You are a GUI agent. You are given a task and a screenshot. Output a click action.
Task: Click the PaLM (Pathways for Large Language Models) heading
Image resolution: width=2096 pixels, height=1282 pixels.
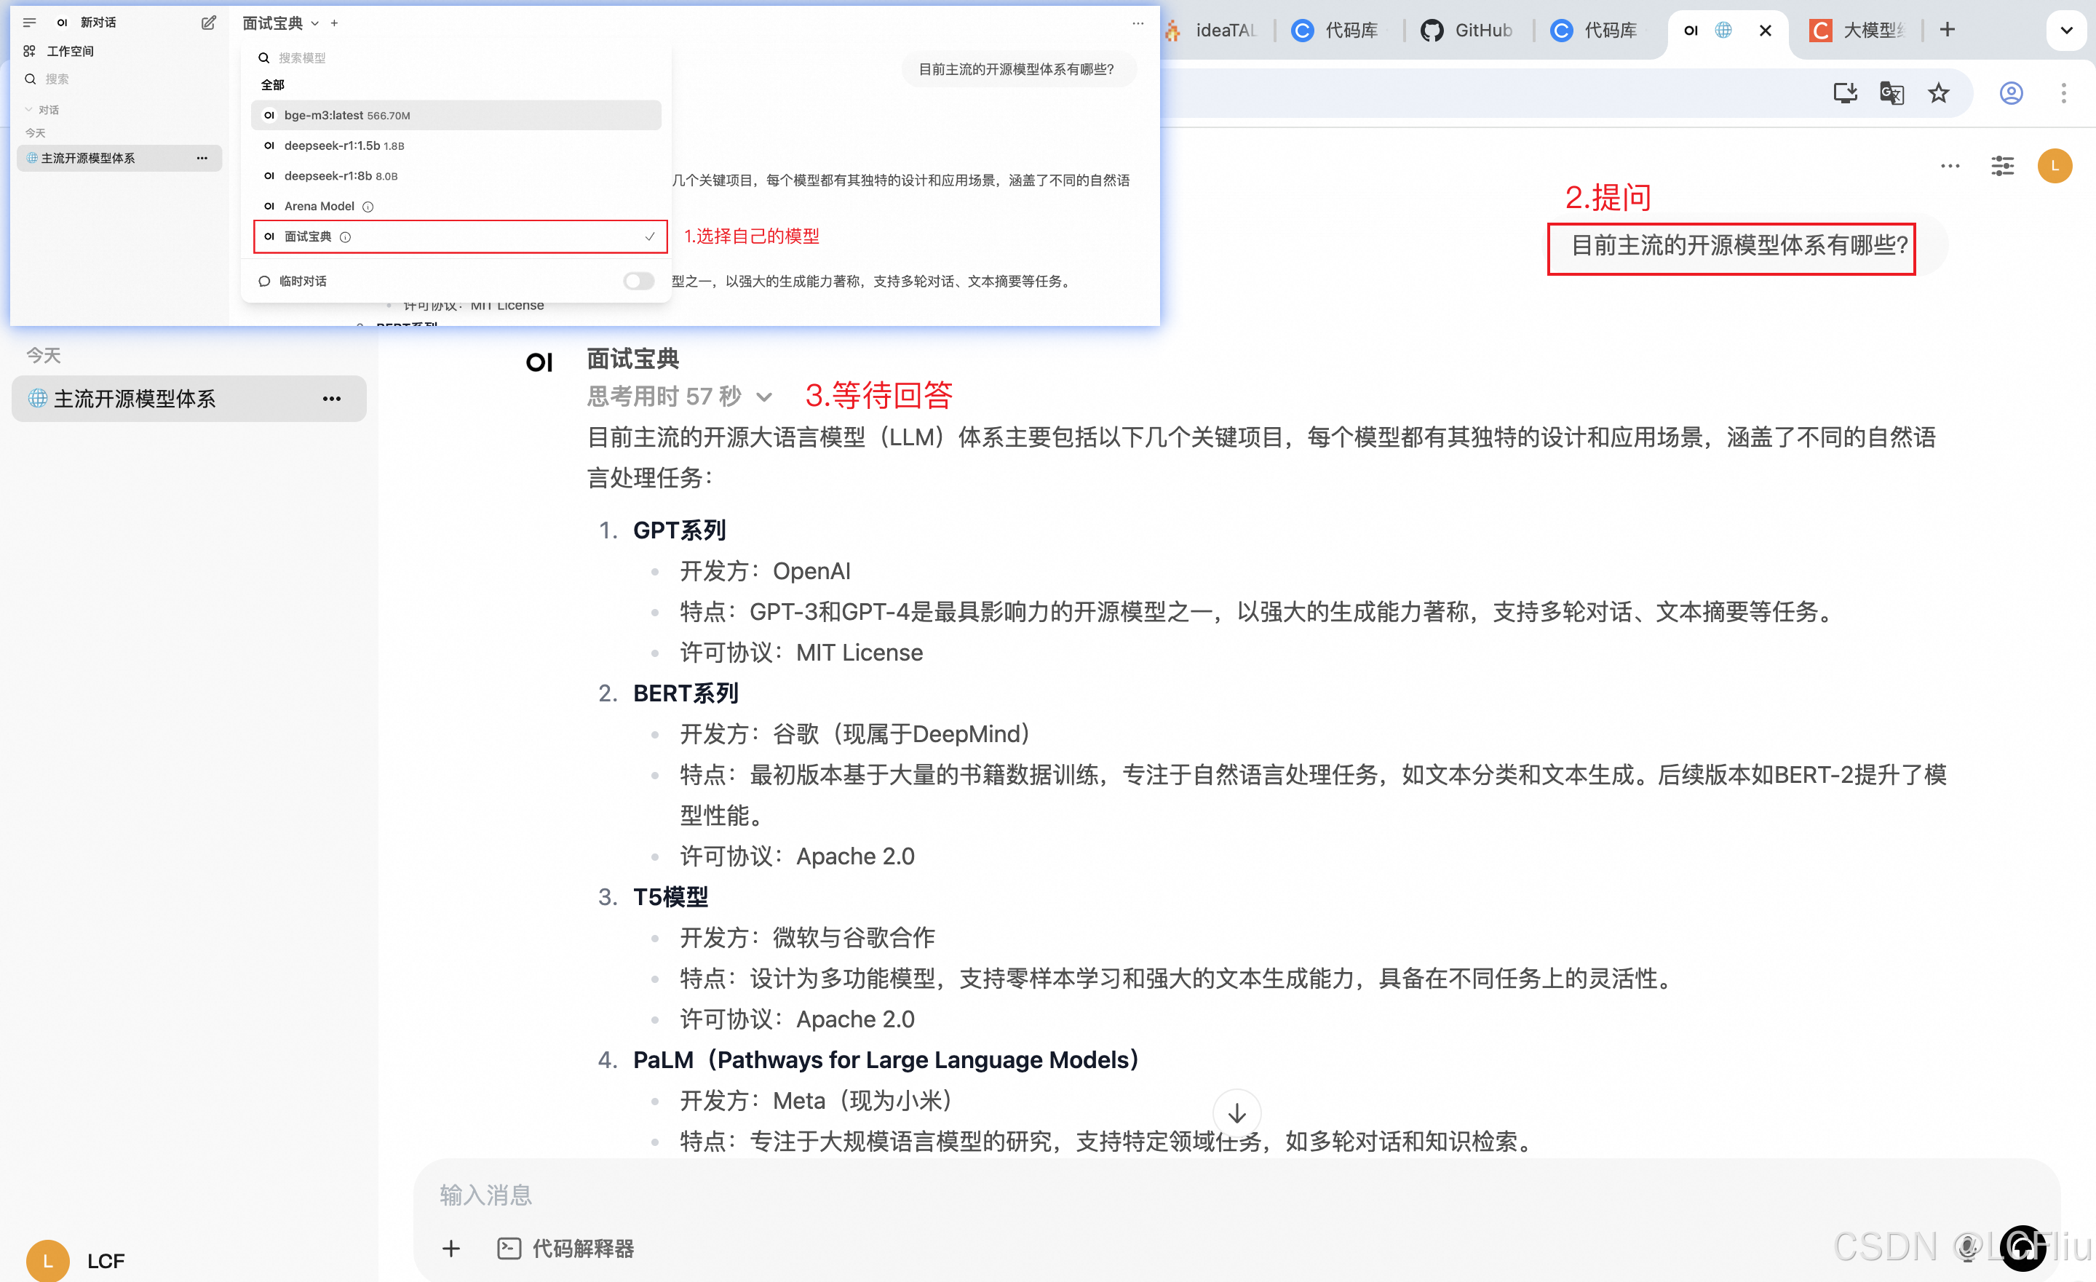coord(886,1060)
